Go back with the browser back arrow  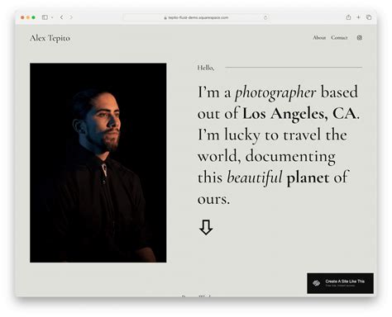(61, 17)
